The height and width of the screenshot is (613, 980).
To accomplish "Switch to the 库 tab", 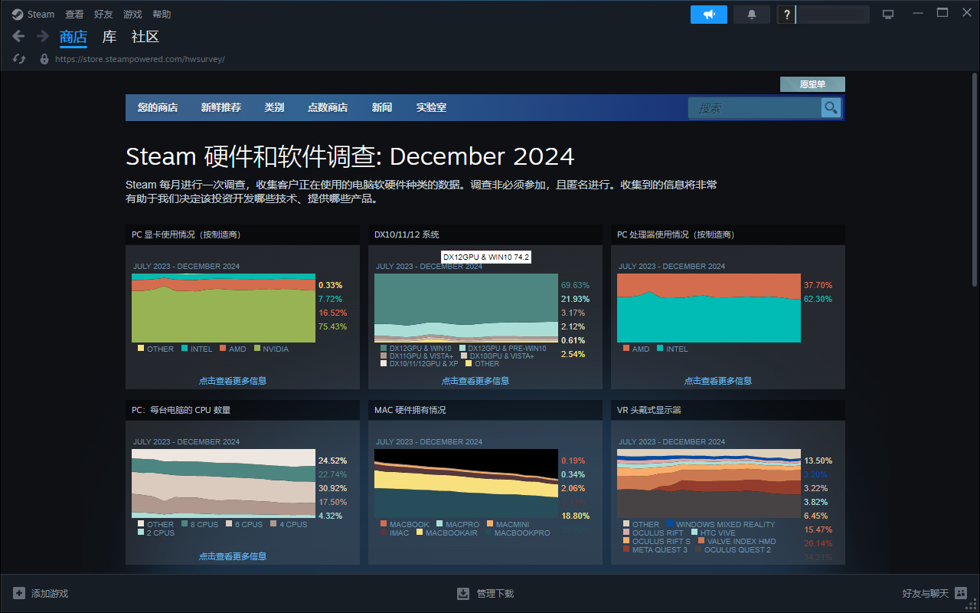I will 109,36.
